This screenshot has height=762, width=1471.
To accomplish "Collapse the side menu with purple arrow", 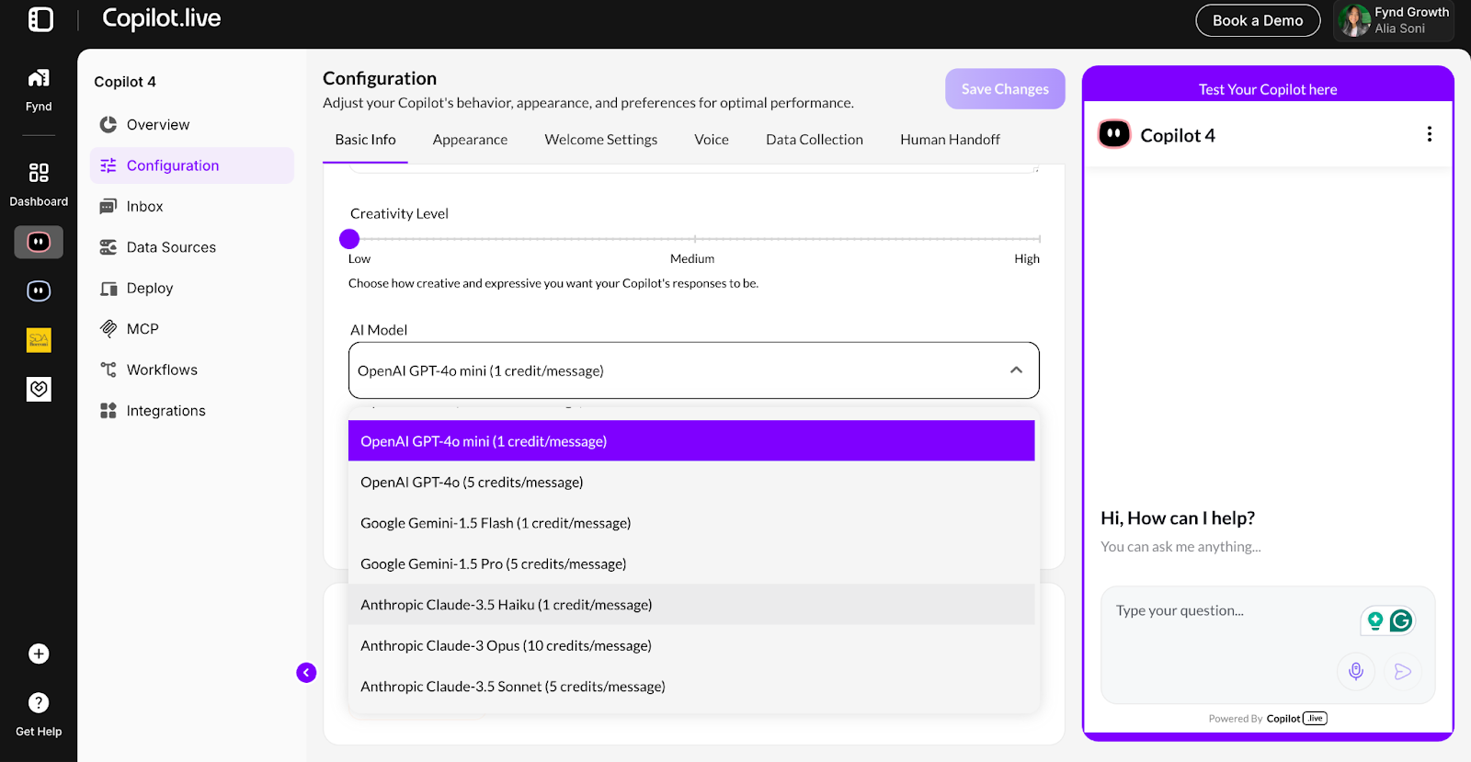I will click(306, 673).
